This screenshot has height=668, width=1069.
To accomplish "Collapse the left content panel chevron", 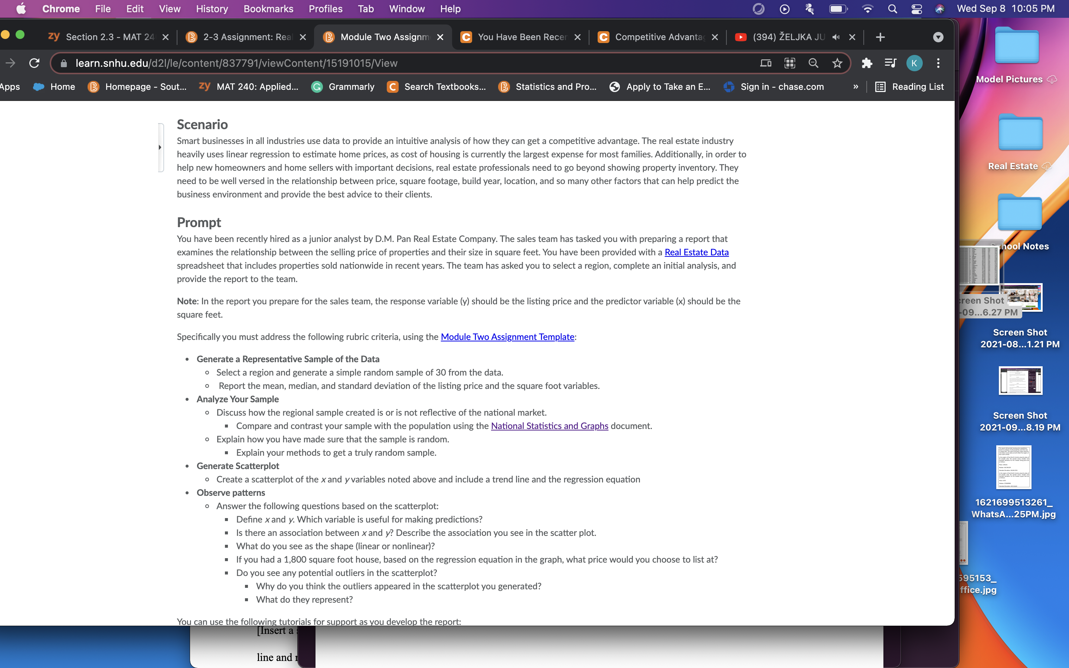I will point(160,147).
